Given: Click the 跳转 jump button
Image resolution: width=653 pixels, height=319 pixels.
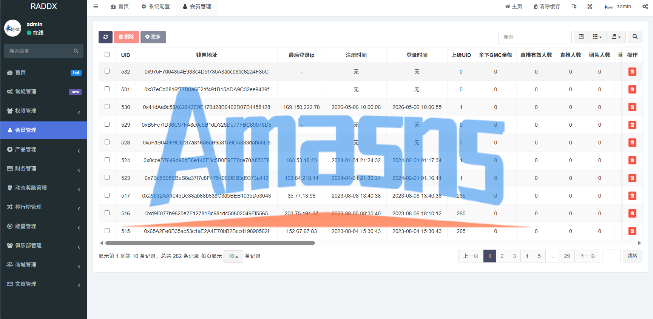Looking at the screenshot, I should 632,256.
